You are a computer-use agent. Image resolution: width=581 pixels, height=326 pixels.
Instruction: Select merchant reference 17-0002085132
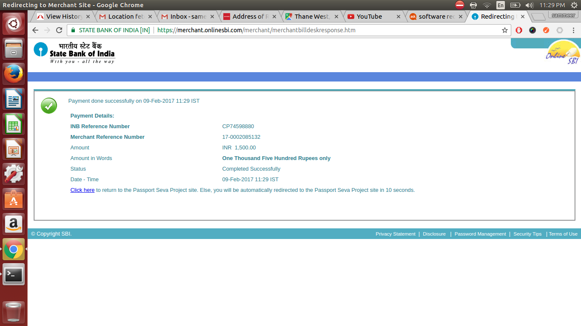[x=241, y=137]
